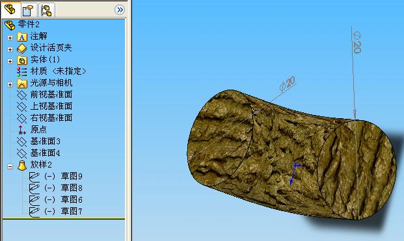Viewport: 404px width, 241px height.
Task: Expand the 光源与相机 folder
Action: (10, 84)
